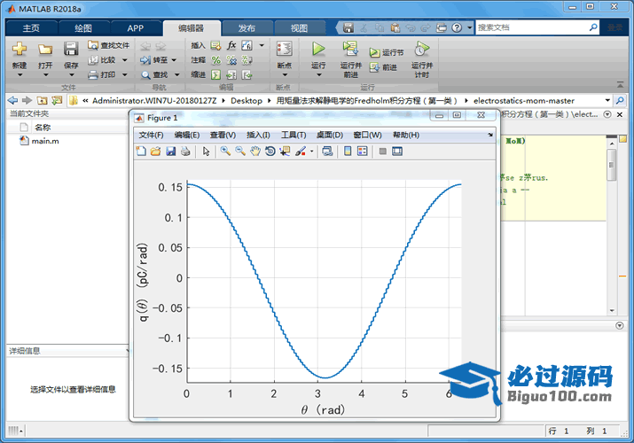Expand the 断点 dropdown arrow
This screenshot has height=443, width=634.
click(x=285, y=75)
